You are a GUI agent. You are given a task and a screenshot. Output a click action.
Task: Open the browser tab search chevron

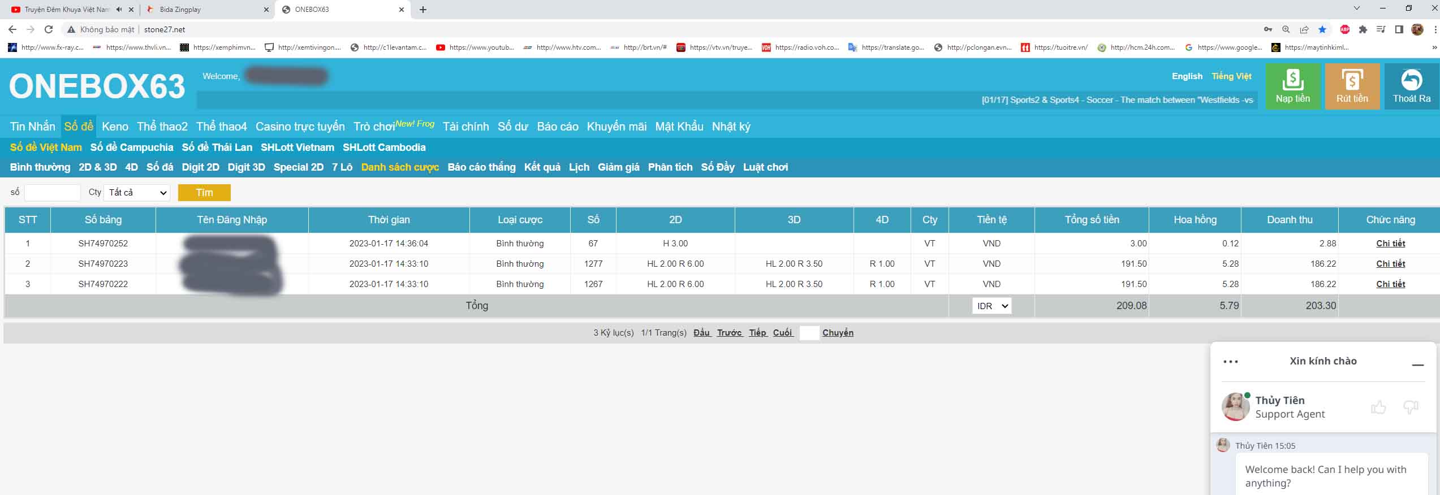coord(1356,8)
